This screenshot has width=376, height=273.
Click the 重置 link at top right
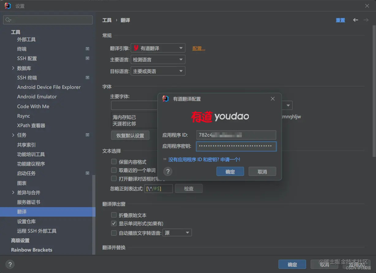[x=340, y=20]
